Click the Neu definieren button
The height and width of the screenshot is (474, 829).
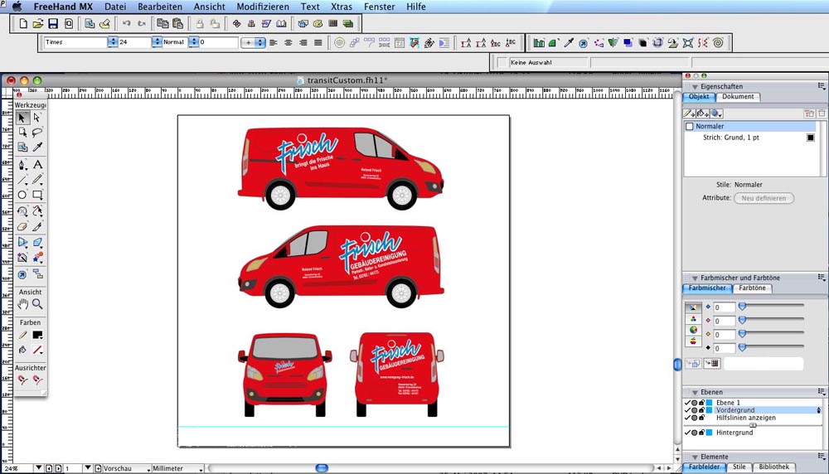[764, 198]
